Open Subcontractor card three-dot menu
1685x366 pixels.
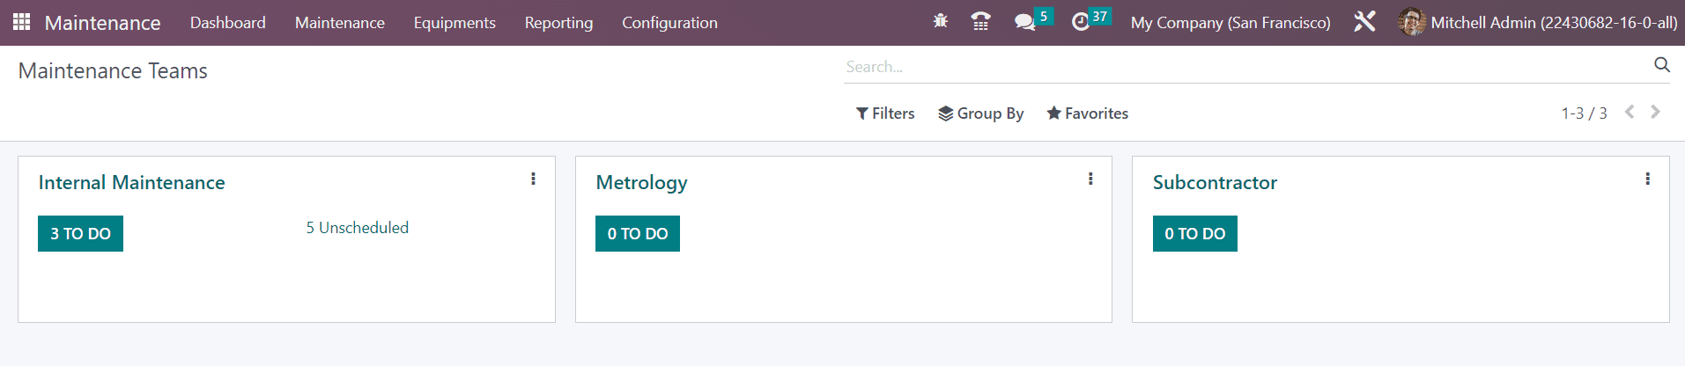tap(1647, 179)
